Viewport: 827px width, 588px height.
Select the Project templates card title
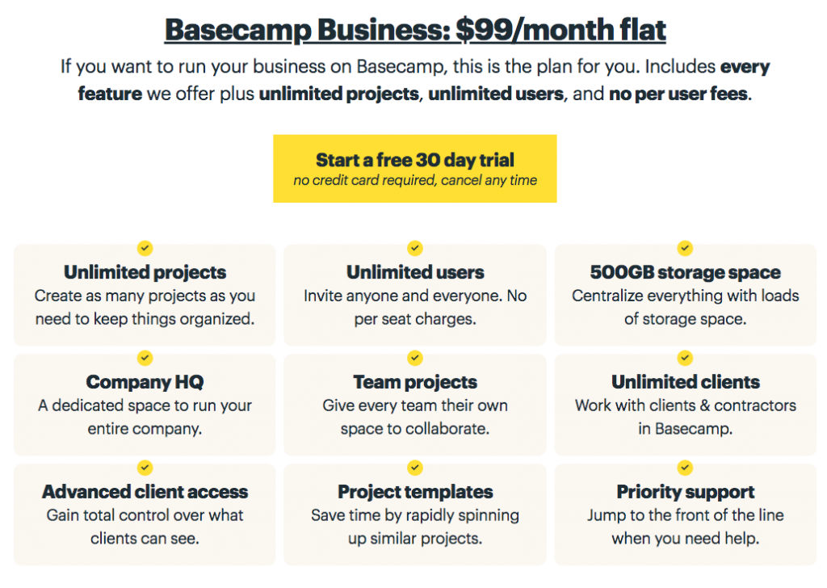pyautogui.click(x=415, y=492)
